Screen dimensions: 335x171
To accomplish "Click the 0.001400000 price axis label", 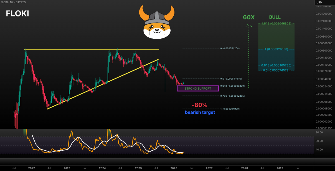I will coord(324,29).
